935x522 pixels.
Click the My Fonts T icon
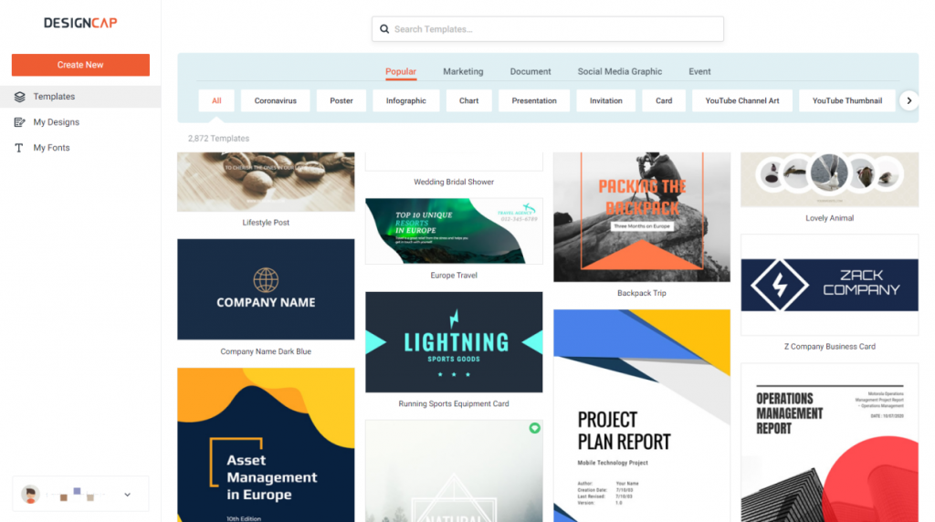[19, 148]
